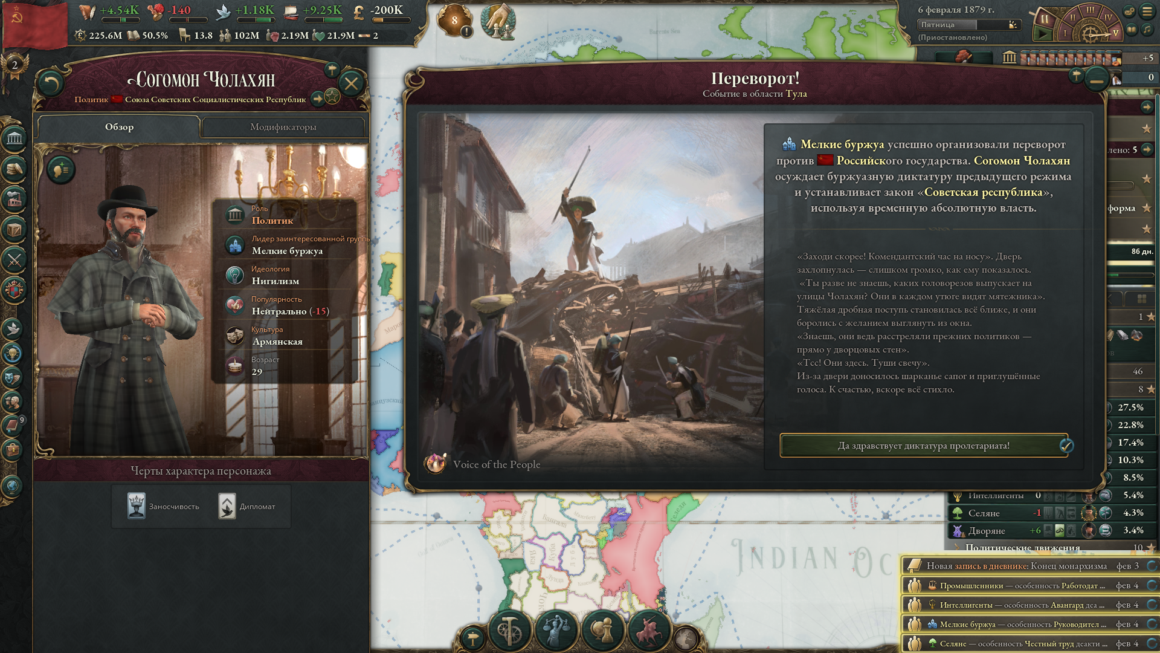This screenshot has height=653, width=1160.
Task: Open the Military lens with horseman icon
Action: [648, 630]
